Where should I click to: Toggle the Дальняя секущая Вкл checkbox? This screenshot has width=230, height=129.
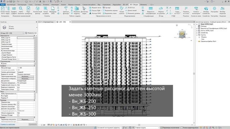tap(18, 109)
